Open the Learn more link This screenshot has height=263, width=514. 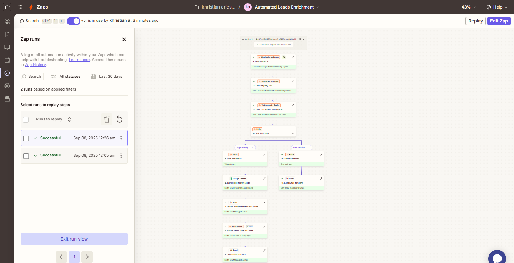click(79, 60)
